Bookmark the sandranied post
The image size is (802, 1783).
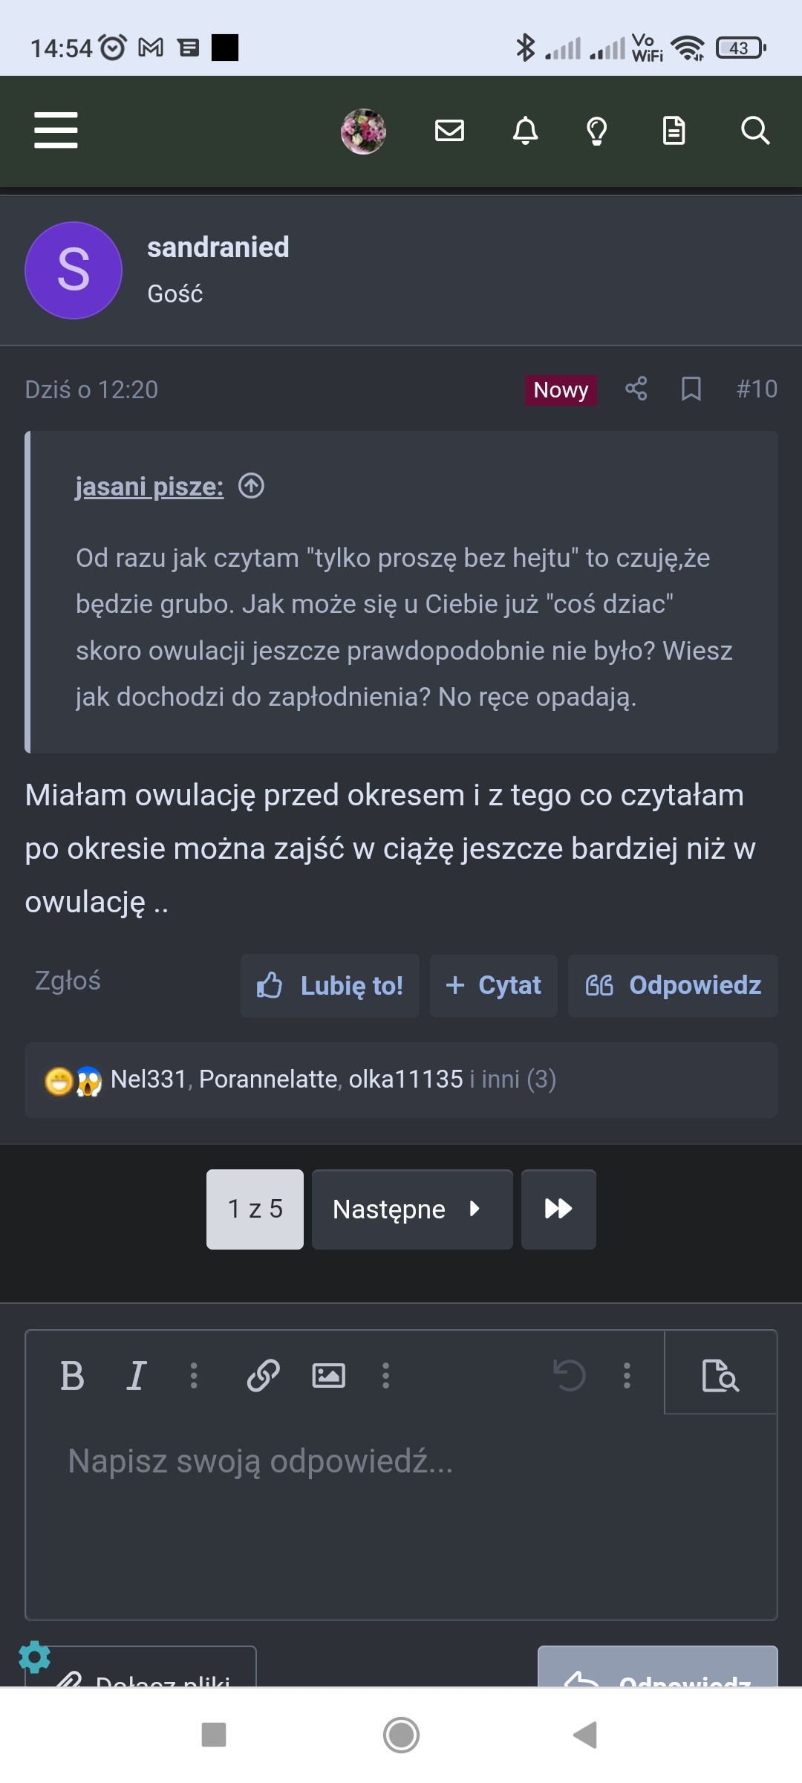click(691, 389)
